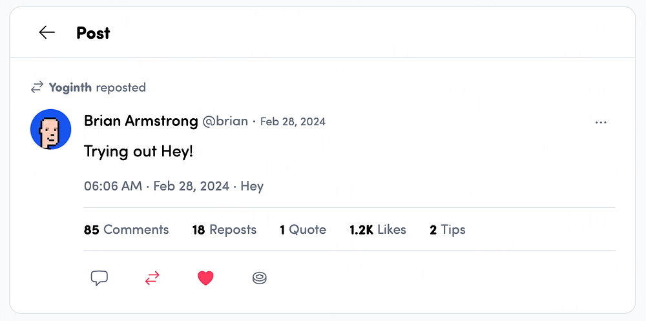Click the Post page heading
Screen dimensions: 646x321
point(93,32)
